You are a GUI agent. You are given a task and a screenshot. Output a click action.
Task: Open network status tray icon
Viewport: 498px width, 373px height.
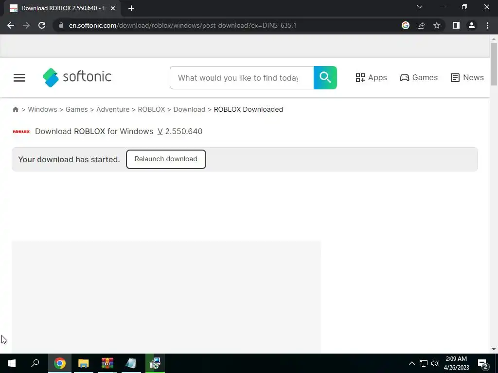424,363
